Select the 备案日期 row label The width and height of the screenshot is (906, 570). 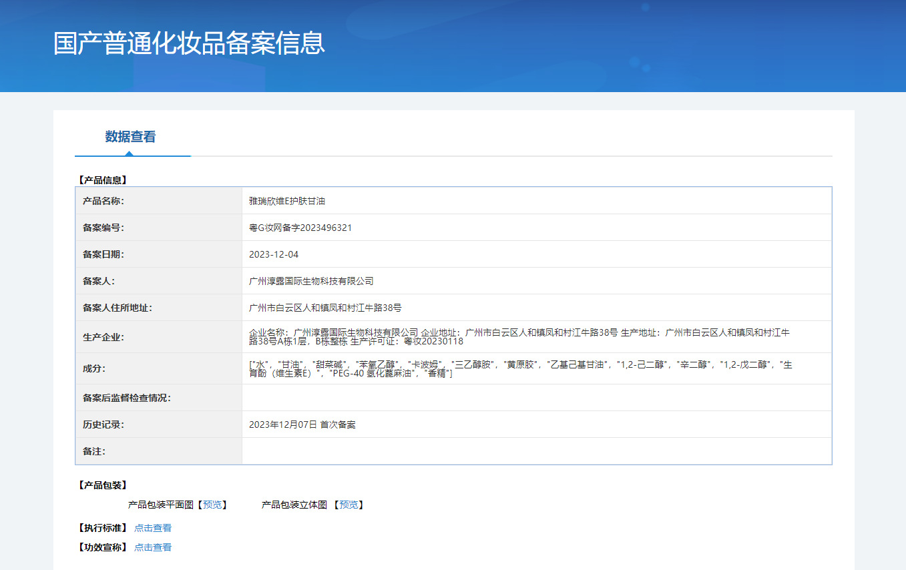click(x=103, y=254)
